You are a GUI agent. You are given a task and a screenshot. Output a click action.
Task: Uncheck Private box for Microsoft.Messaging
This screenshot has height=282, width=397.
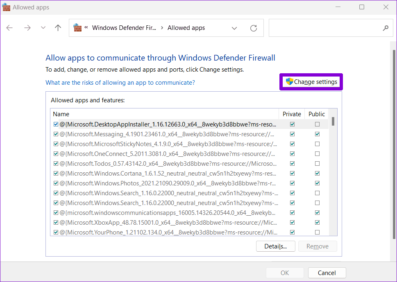click(293, 134)
